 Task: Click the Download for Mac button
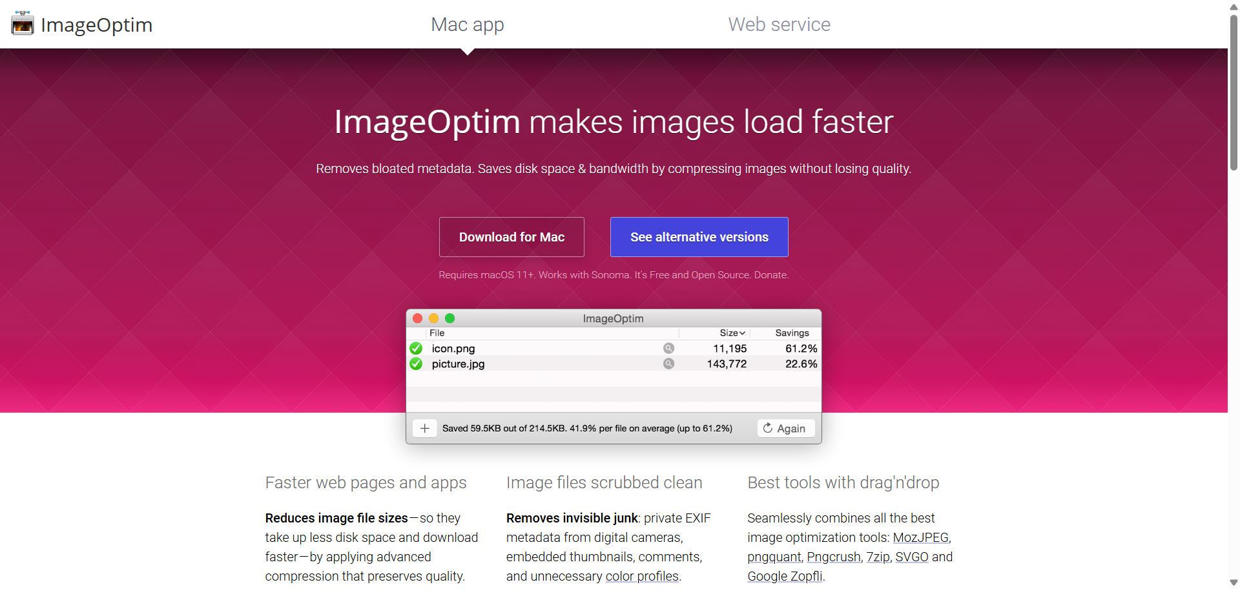pyautogui.click(x=512, y=237)
